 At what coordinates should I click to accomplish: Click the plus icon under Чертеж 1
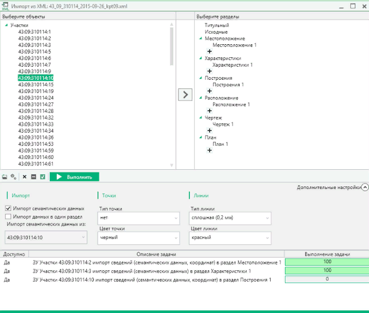point(210,131)
